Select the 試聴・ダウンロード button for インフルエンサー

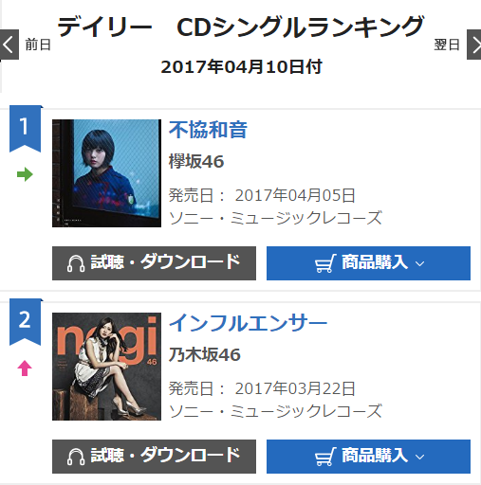[x=154, y=457]
